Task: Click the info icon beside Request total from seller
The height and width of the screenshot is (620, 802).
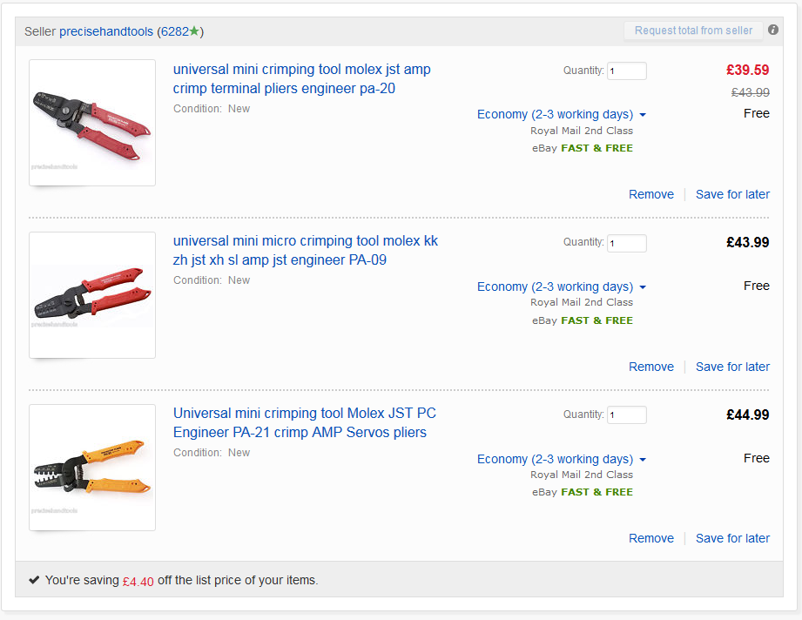Action: 773,29
